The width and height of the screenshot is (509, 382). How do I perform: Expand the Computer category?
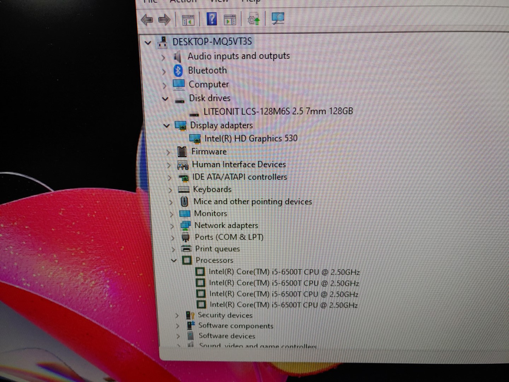coord(165,86)
